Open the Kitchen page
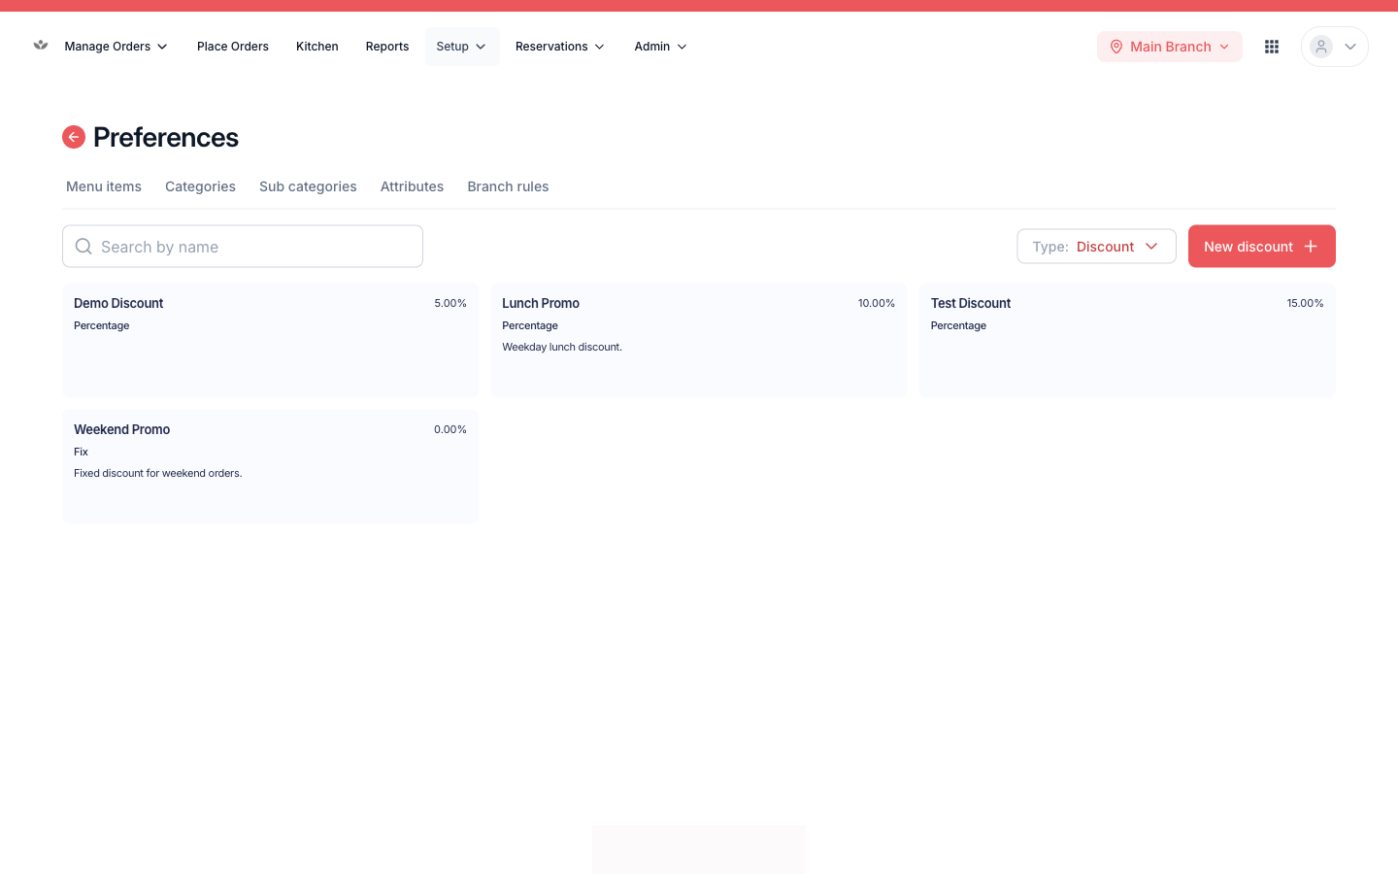The width and height of the screenshot is (1398, 874). click(317, 47)
